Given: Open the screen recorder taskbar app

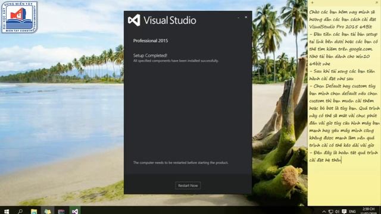Looking at the screenshot, I should (x=61, y=211).
